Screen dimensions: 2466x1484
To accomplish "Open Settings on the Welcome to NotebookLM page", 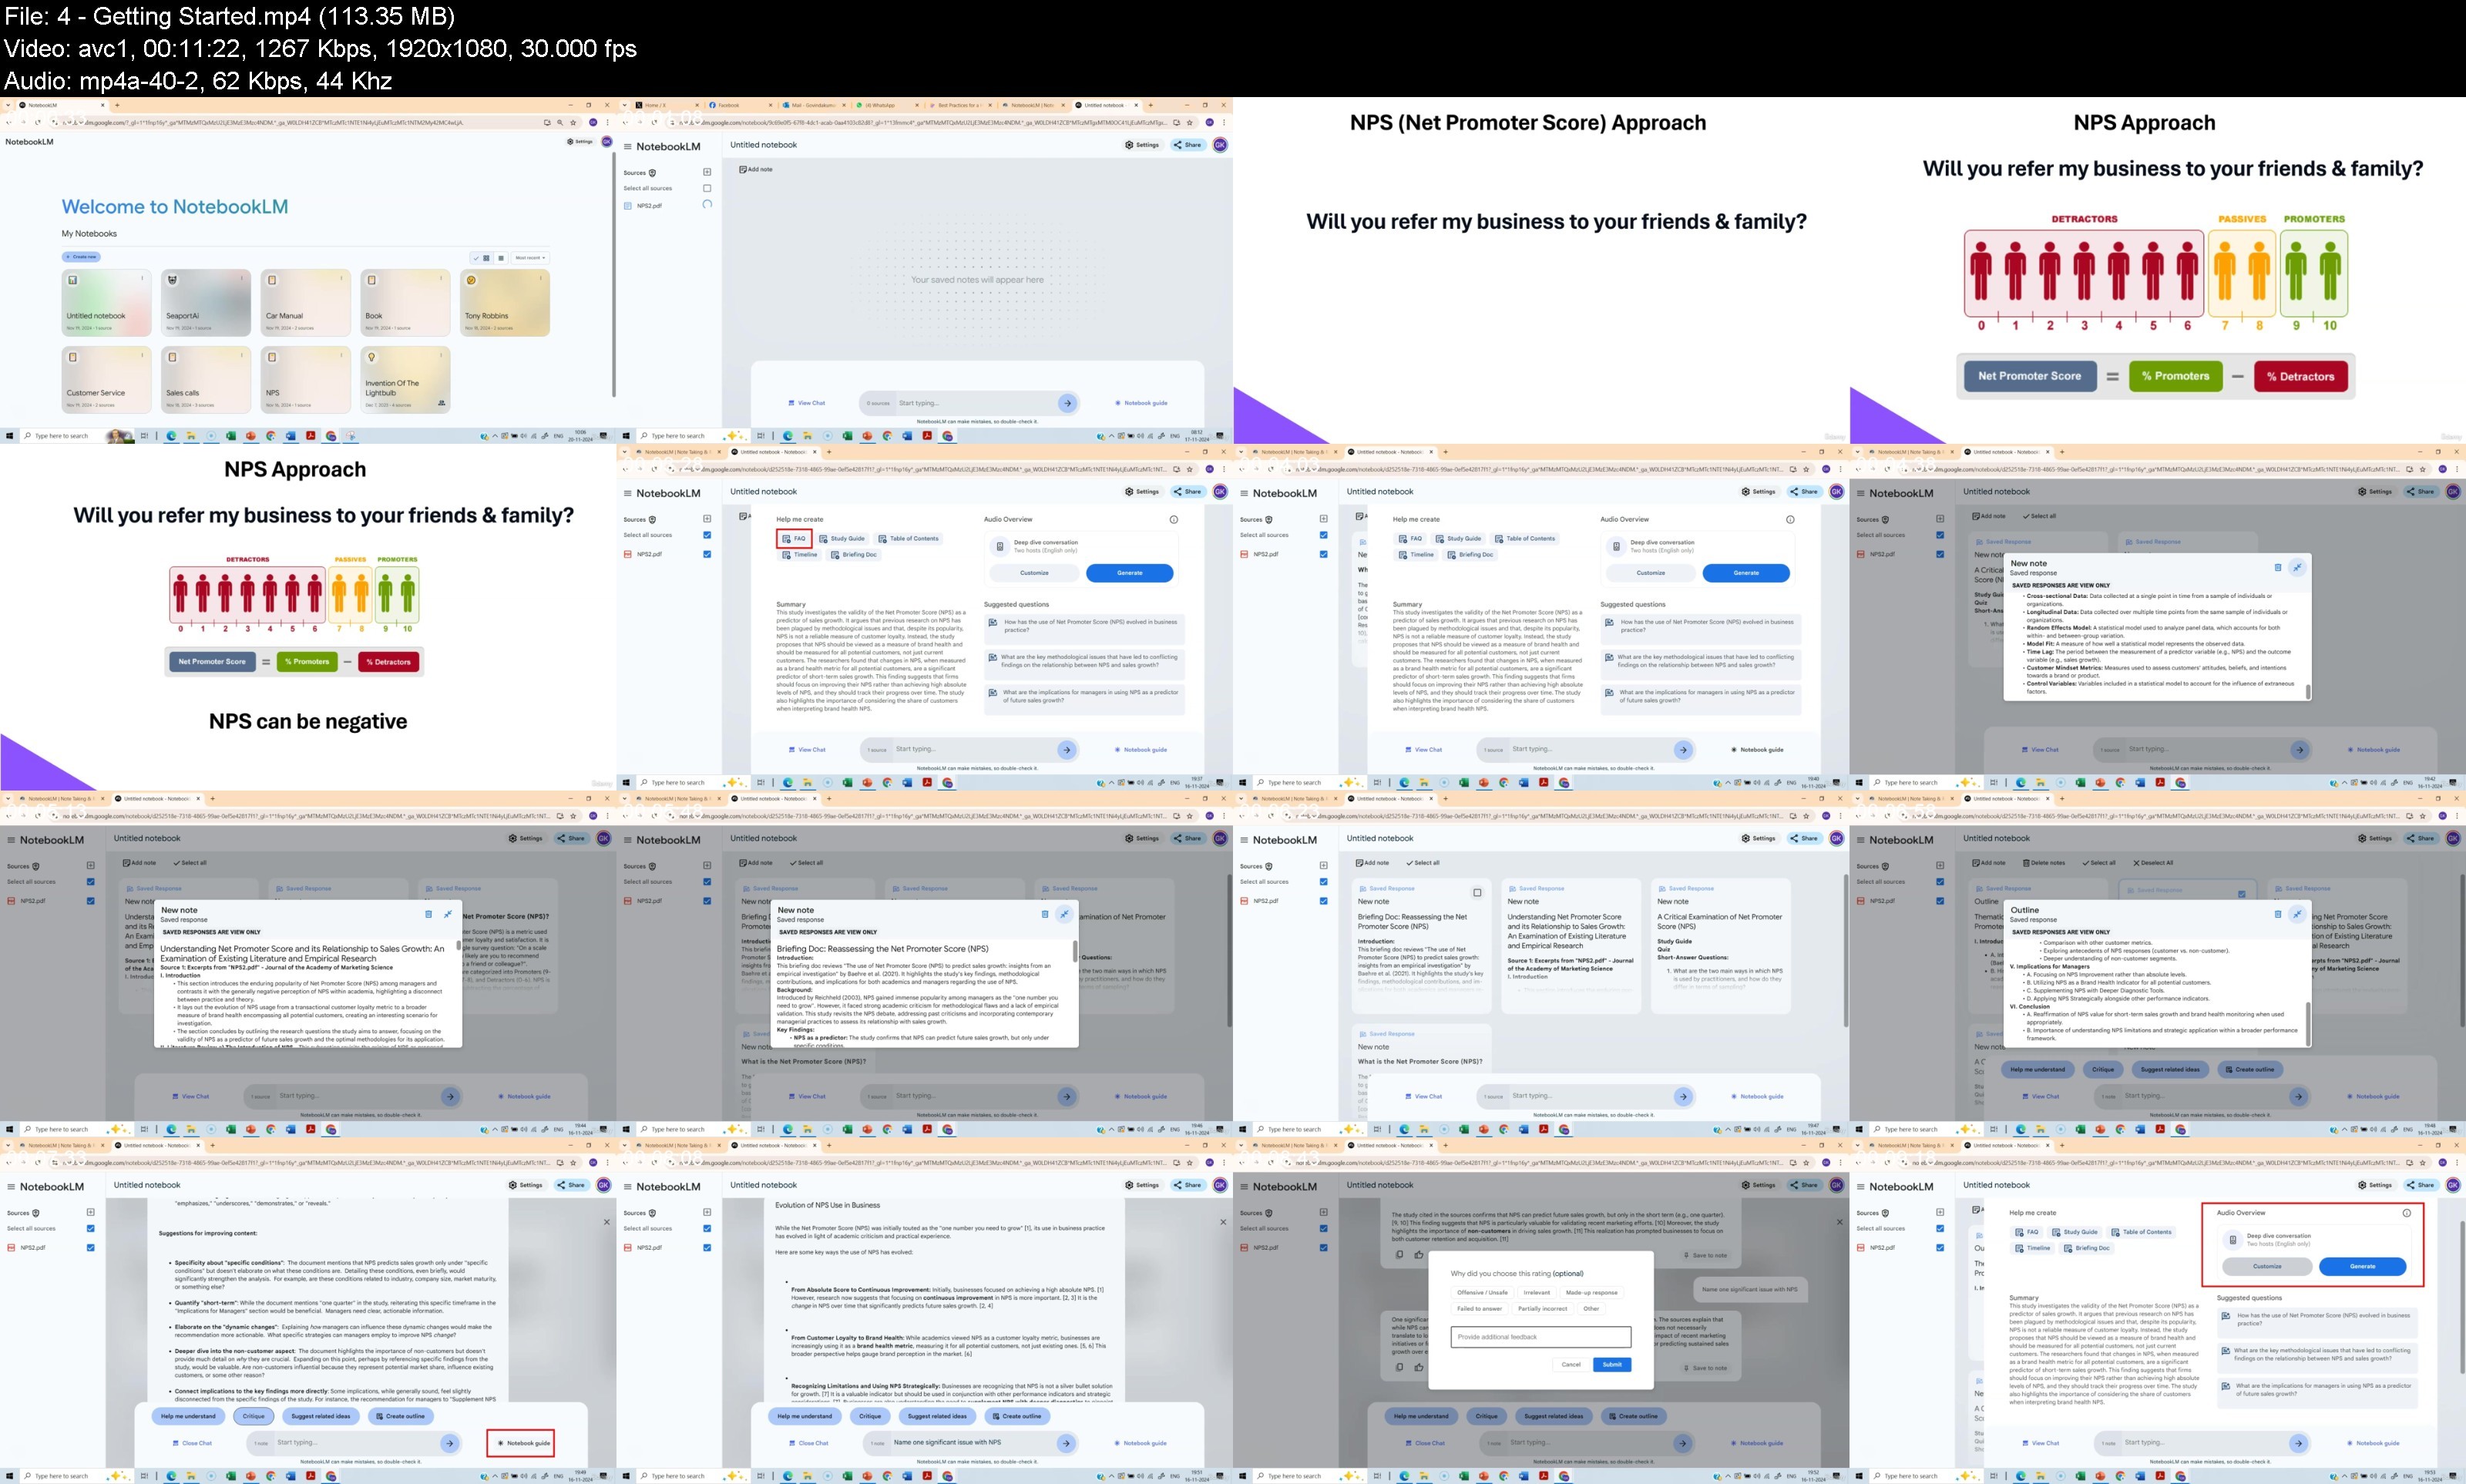I will (x=580, y=142).
